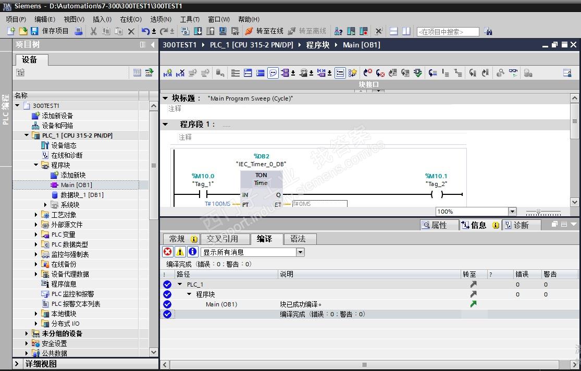581x371 pixels.
Task: Collapse the PLC_1 [CPU 315-2 PN/DP] node
Action: click(26, 135)
